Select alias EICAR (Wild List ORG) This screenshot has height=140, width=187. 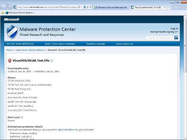[x=19, y=81]
